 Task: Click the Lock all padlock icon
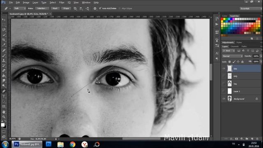coord(242,62)
